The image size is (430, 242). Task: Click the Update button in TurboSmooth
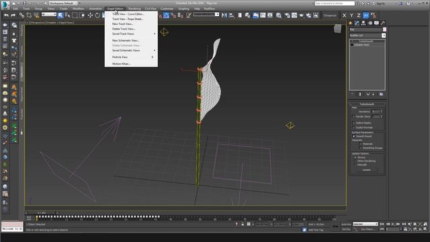click(x=367, y=170)
